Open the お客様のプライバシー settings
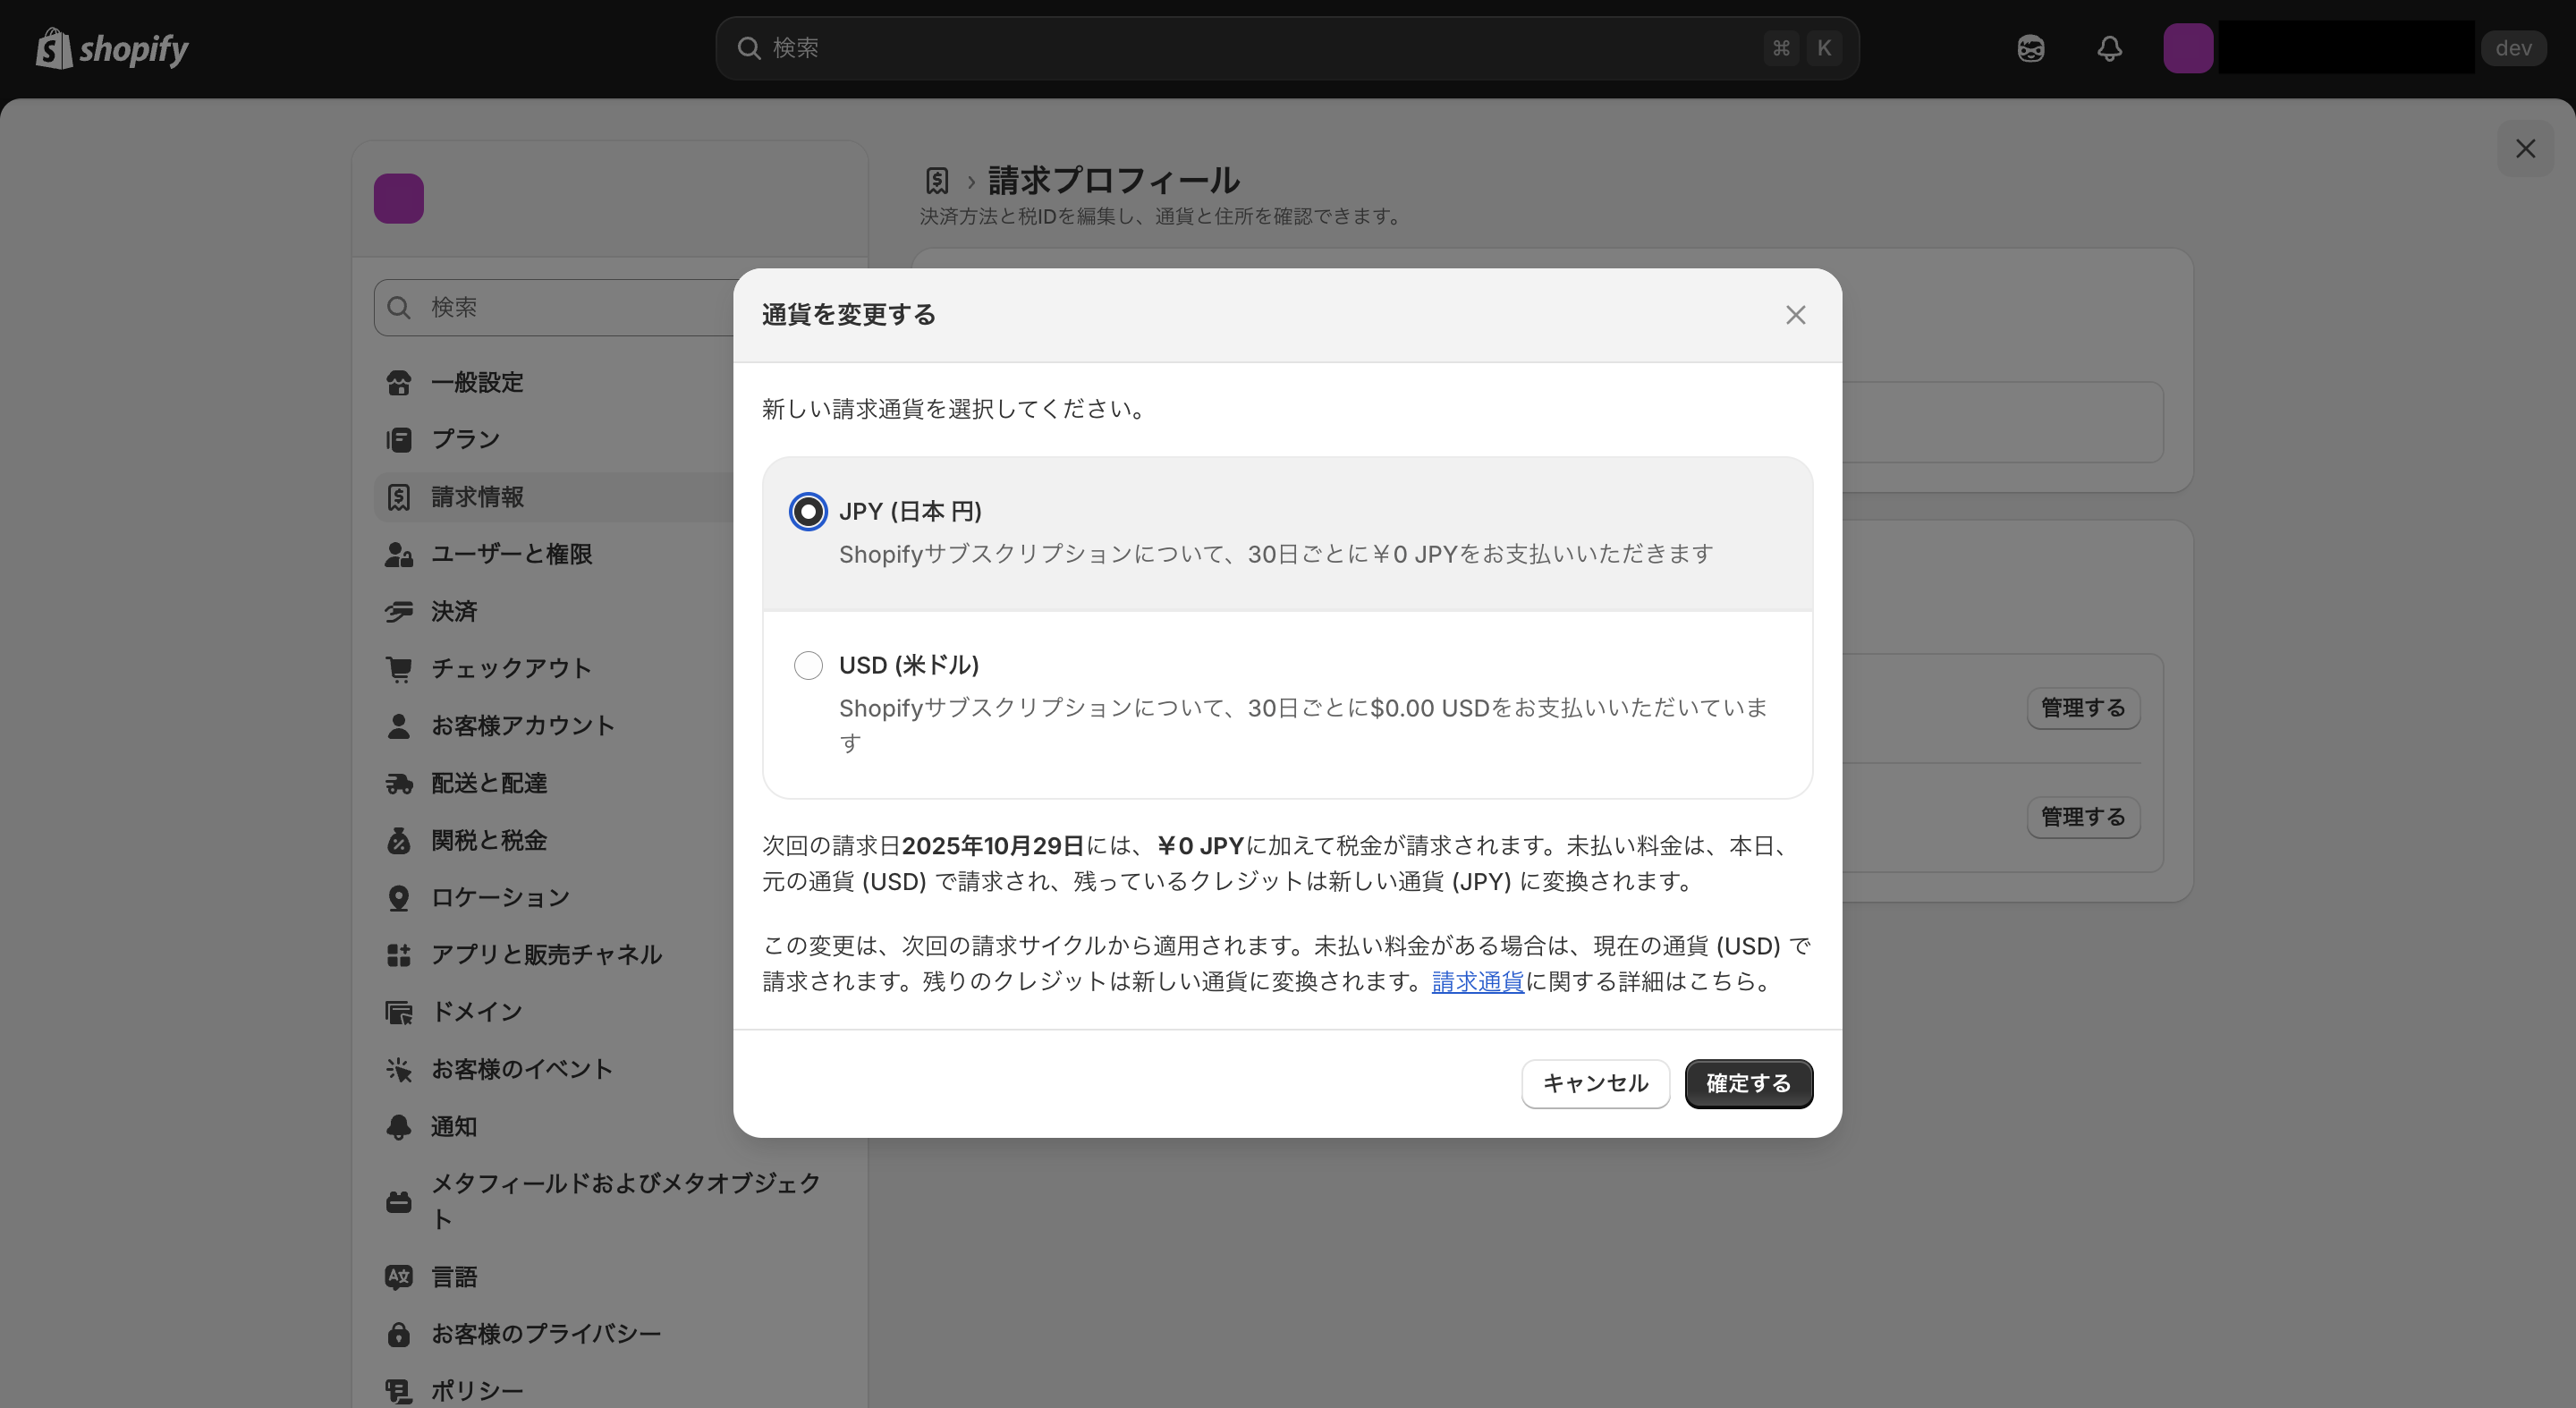This screenshot has height=1408, width=2576. 545,1333
